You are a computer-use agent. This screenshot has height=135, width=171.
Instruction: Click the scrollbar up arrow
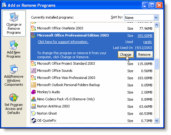pyautogui.click(x=156, y=25)
